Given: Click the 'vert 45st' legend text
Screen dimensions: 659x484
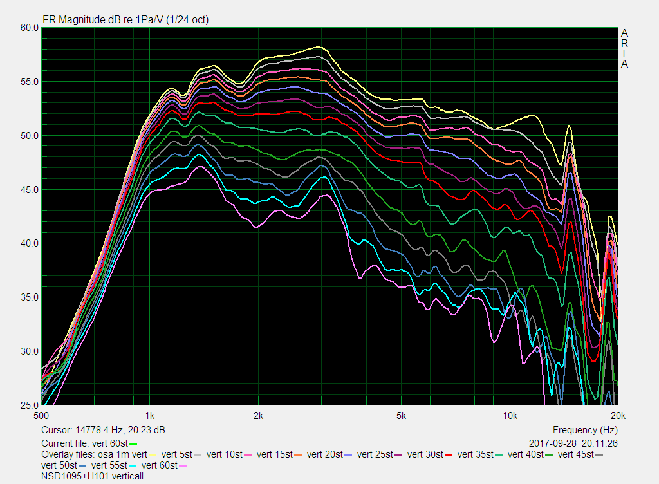Looking at the screenshot, I should pyautogui.click(x=576, y=454).
